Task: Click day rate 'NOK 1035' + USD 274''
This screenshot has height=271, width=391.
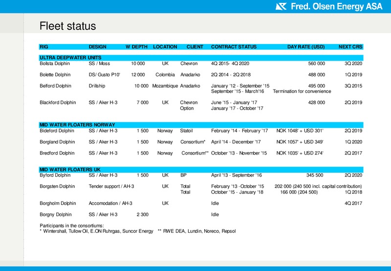Action: coord(300,153)
